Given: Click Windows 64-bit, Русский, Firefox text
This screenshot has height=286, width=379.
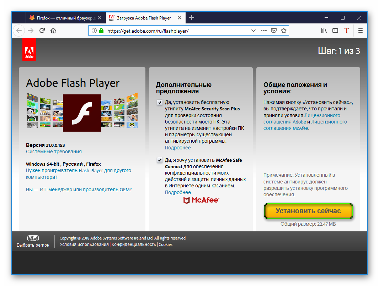Looking at the screenshot, I should pyautogui.click(x=63, y=164).
